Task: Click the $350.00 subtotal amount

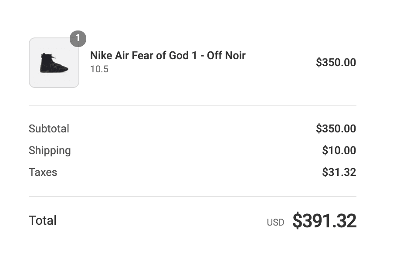Action: coord(336,128)
